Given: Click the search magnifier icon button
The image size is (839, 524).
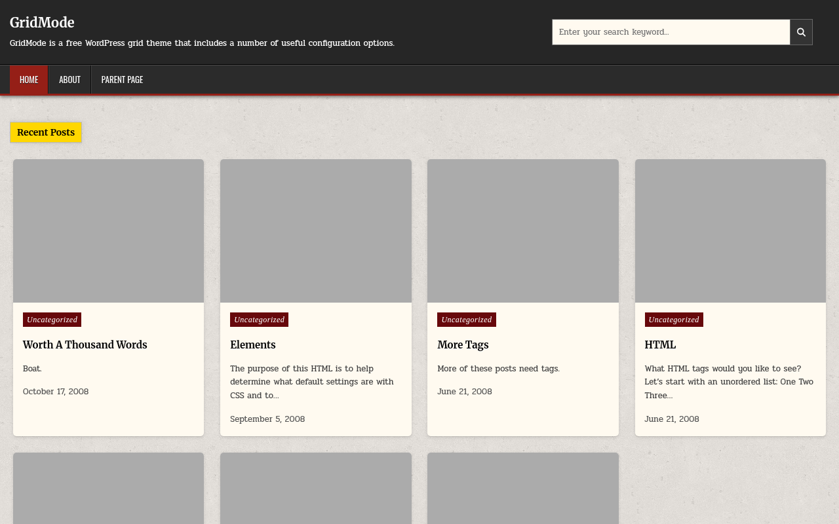Looking at the screenshot, I should click(801, 32).
